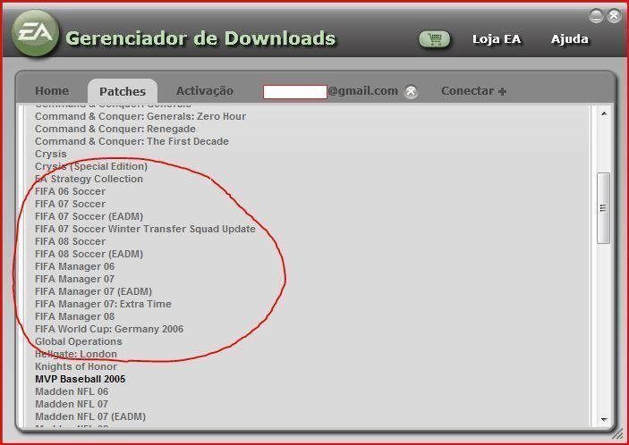Switch to the Home tab
This screenshot has height=445, width=629.
pyautogui.click(x=52, y=91)
